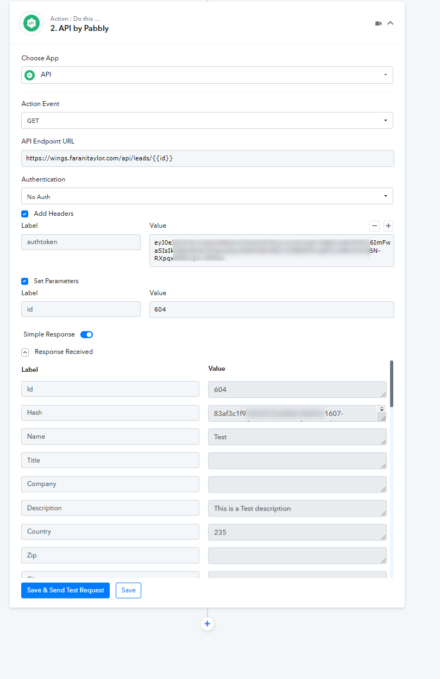Collapse the Response Received section
This screenshot has height=679, width=440.
(x=25, y=352)
